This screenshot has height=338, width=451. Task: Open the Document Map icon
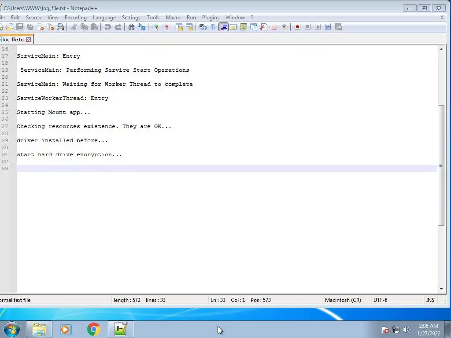243,27
